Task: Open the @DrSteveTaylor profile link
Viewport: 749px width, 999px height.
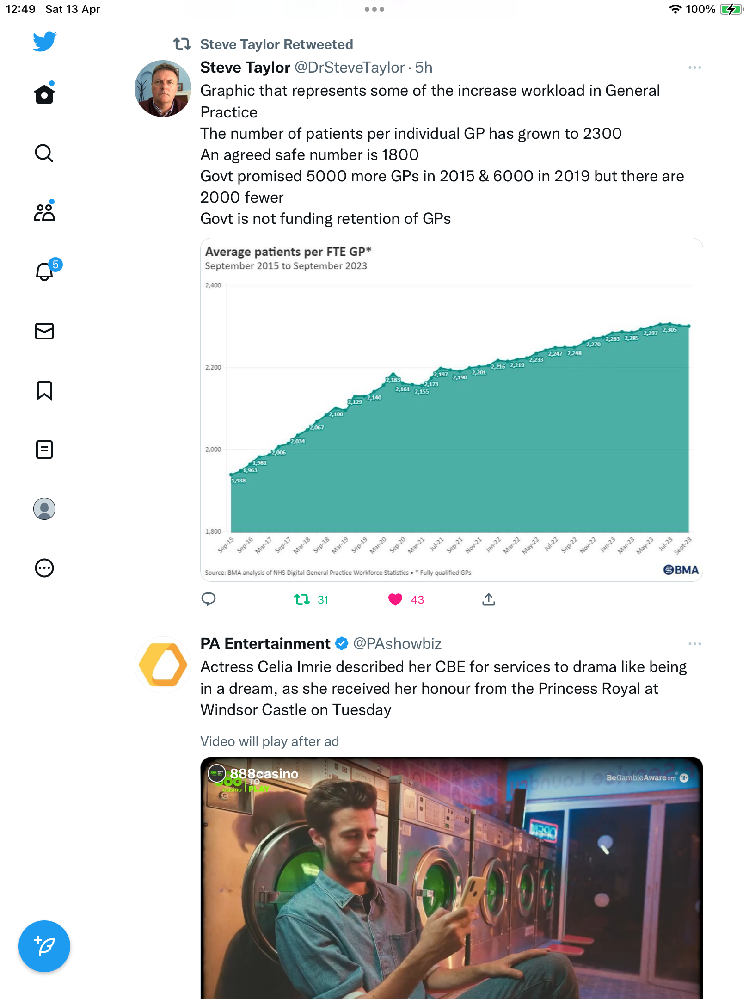Action: point(349,68)
